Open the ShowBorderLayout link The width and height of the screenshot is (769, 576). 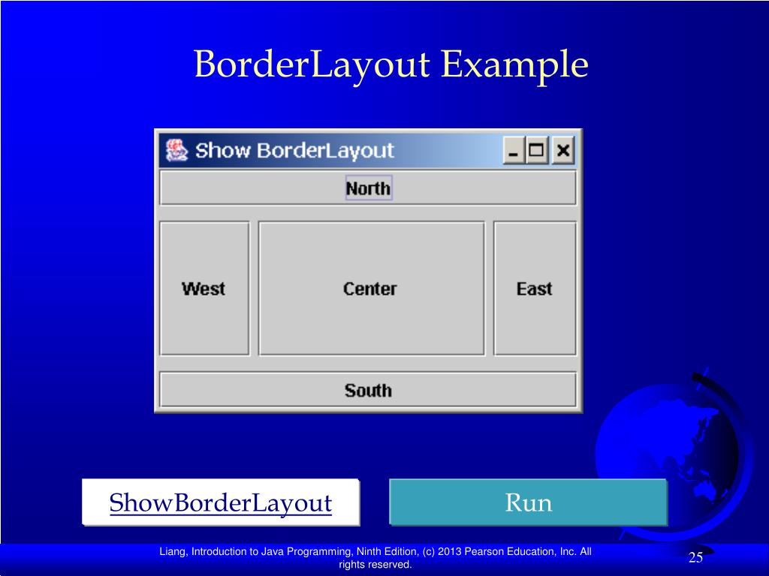(221, 502)
